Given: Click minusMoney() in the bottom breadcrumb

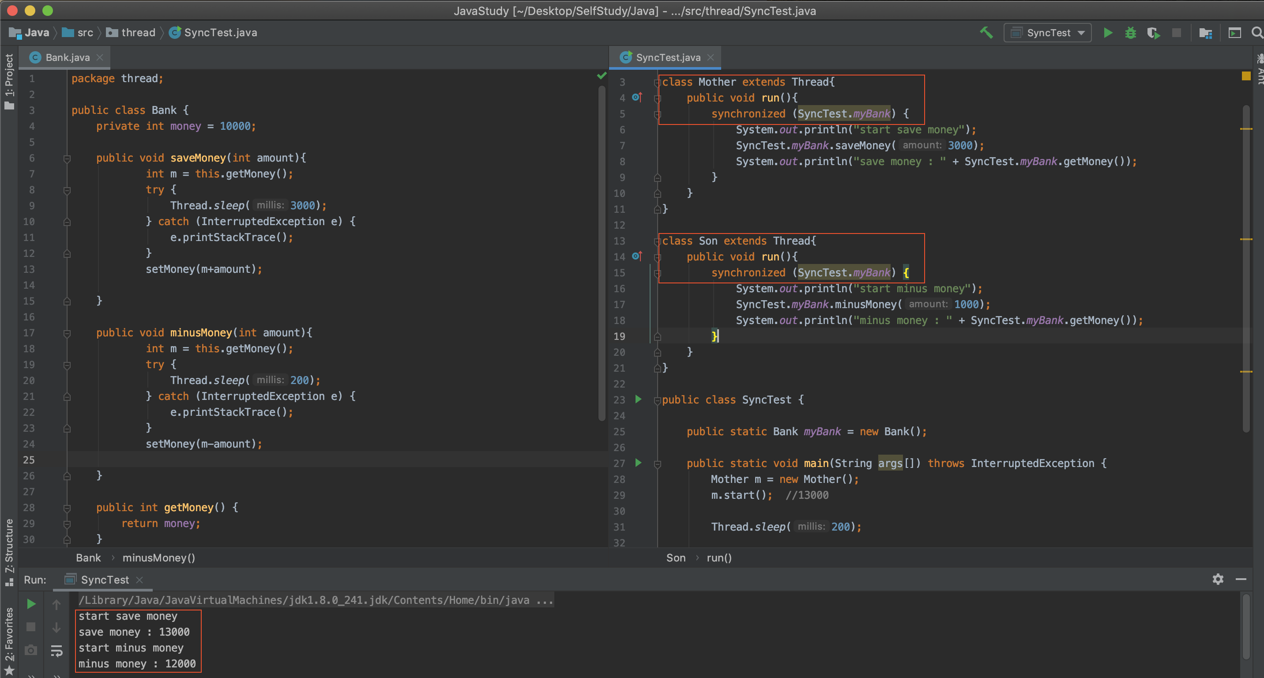Looking at the screenshot, I should tap(158, 558).
